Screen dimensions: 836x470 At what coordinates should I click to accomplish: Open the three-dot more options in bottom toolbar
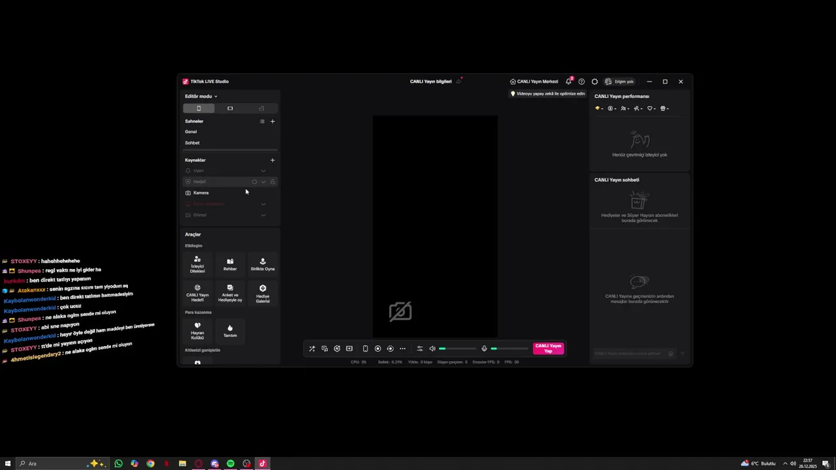[402, 349]
